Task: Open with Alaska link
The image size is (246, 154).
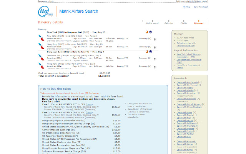Action: [x=185, y=88]
